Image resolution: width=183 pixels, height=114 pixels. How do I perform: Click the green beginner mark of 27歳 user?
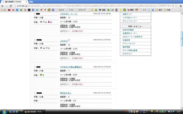41,75
